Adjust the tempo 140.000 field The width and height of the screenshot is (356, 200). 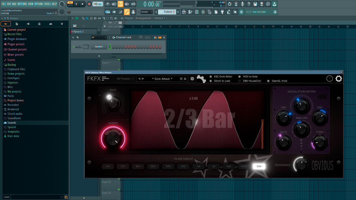[97, 4]
